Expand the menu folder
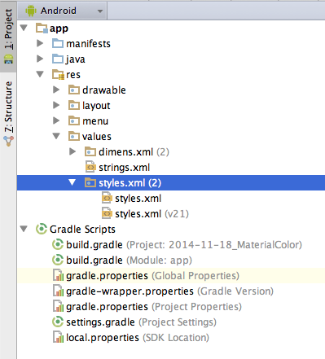This screenshot has width=325, height=359. tap(56, 120)
